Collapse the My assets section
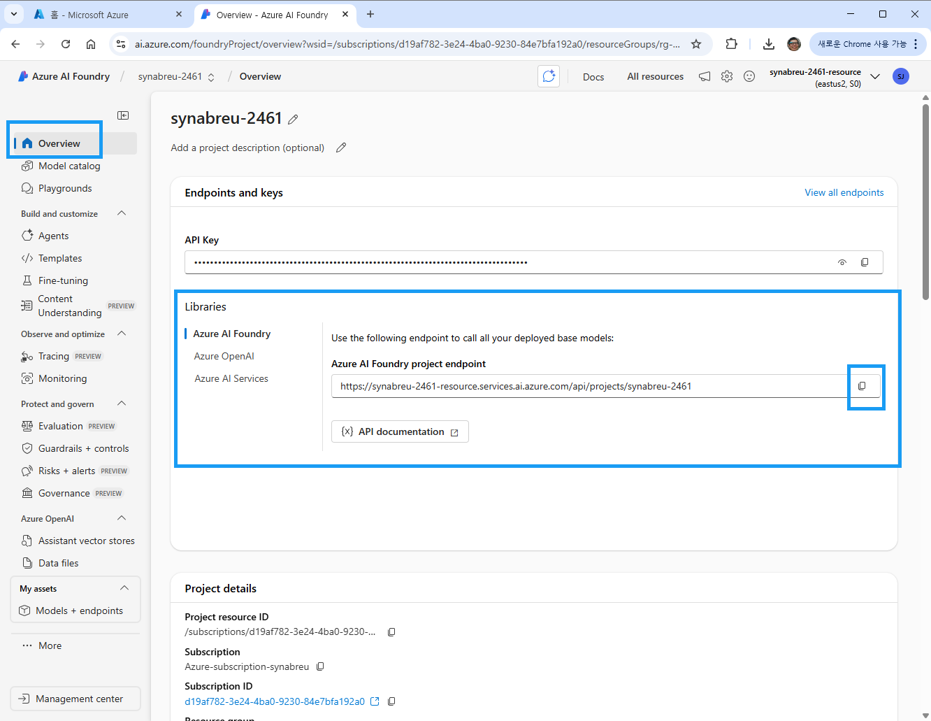 point(124,588)
